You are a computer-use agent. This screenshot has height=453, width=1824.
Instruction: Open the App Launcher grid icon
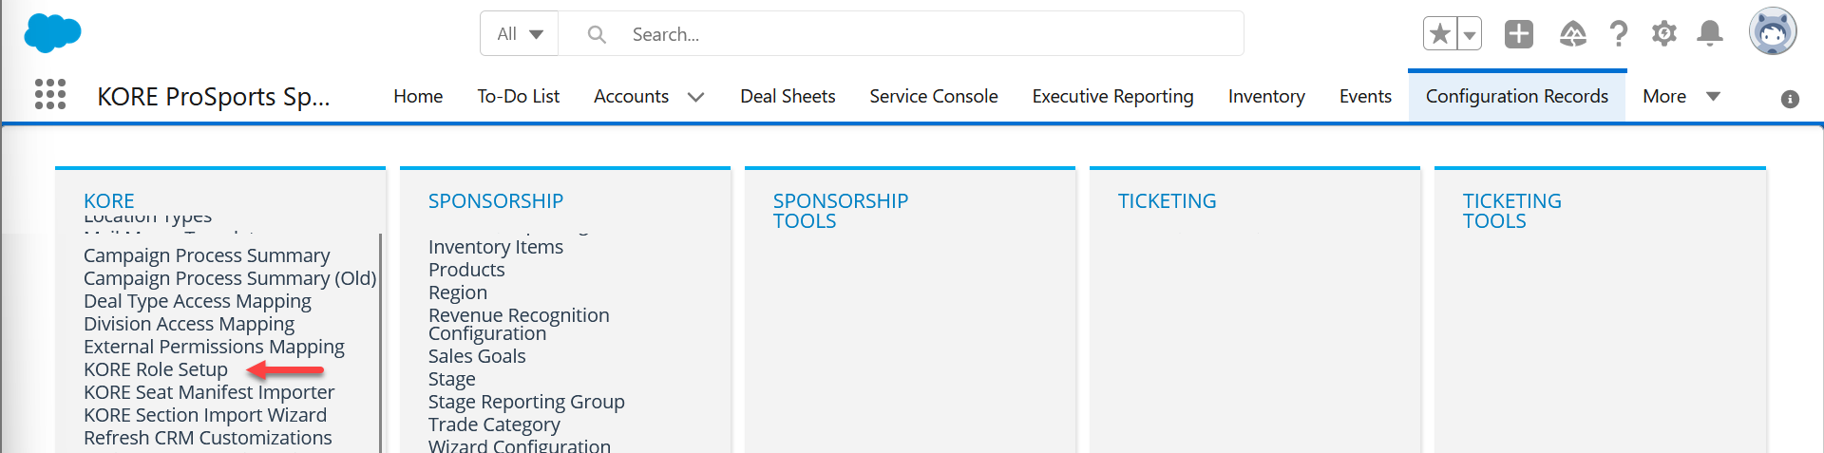(x=50, y=95)
